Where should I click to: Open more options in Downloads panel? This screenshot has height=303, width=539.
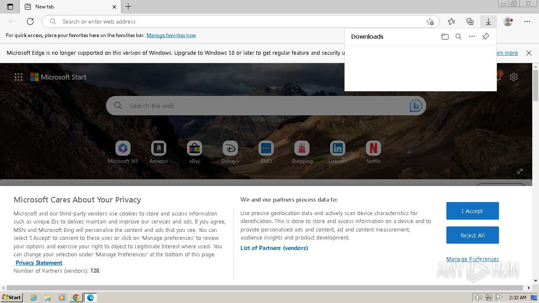472,37
